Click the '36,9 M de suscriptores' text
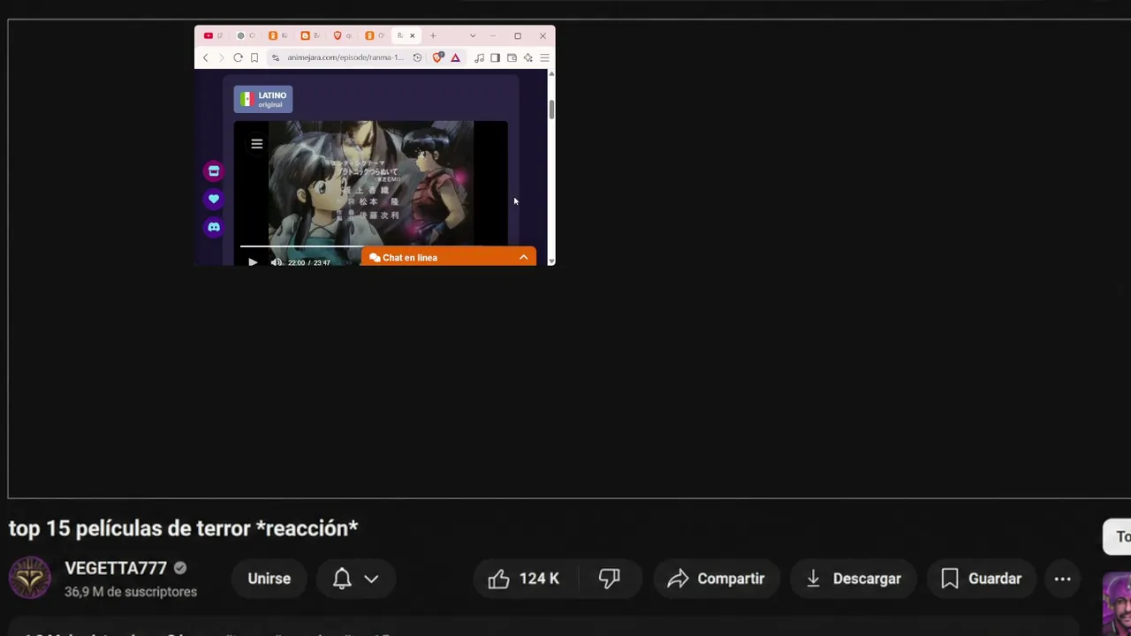The image size is (1131, 636). point(131,592)
